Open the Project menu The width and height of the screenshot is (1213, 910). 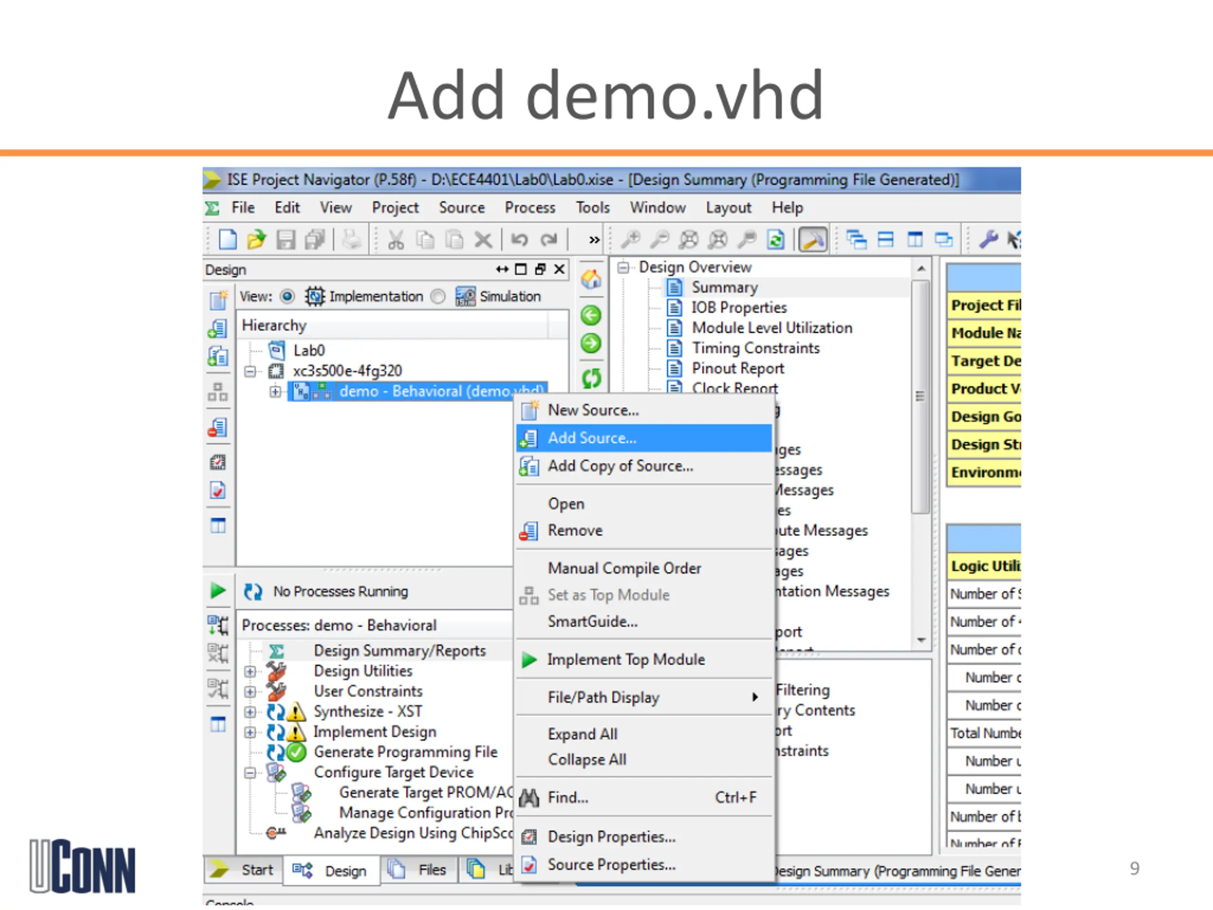[x=395, y=208]
